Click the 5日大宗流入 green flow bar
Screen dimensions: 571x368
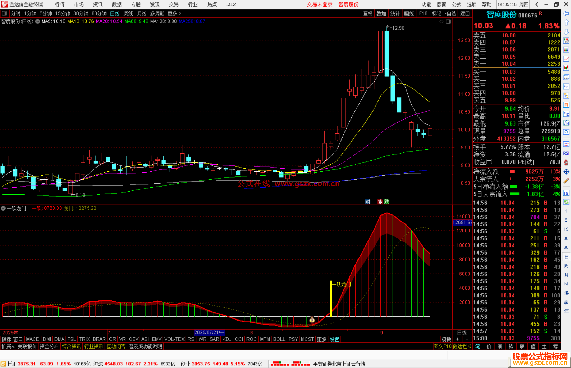pos(514,194)
